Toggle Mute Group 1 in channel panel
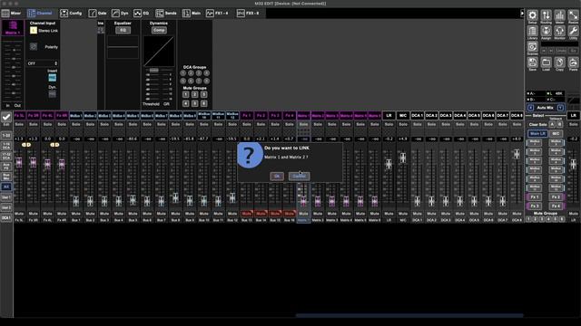 185,94
